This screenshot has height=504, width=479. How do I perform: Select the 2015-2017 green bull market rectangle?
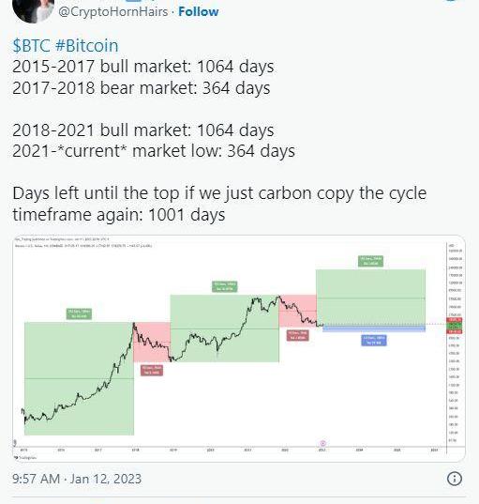(x=79, y=378)
